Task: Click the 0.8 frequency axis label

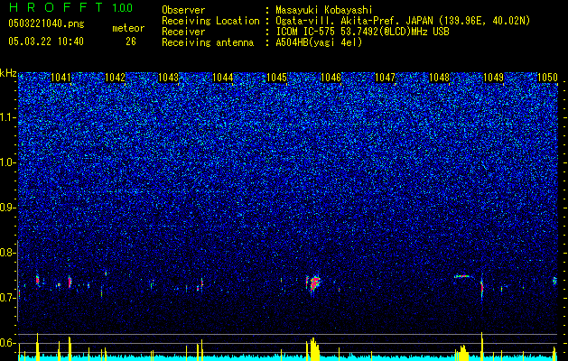Action: coord(7,253)
